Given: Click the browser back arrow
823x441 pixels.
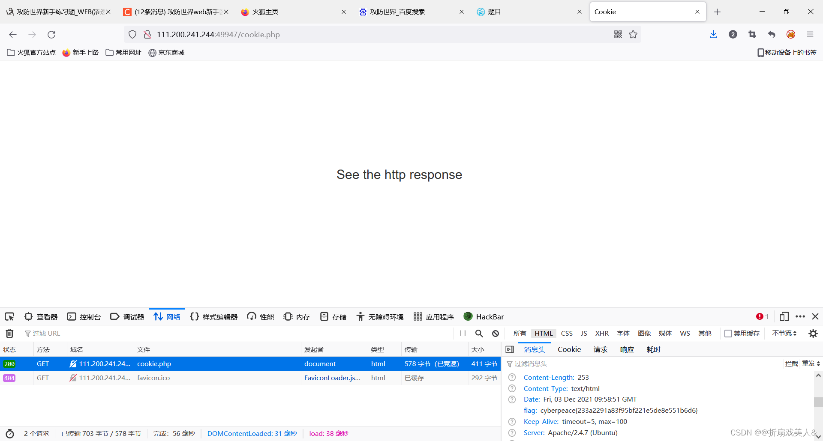Looking at the screenshot, I should [13, 35].
